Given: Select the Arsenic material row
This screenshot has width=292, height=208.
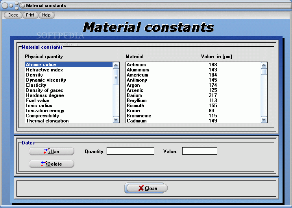Looking at the screenshot, I should [193, 90].
